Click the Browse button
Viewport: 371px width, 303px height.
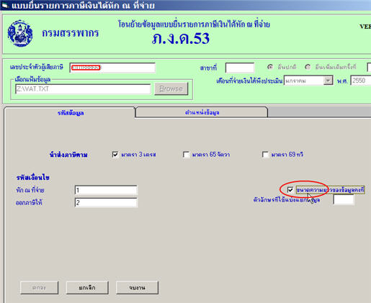171,89
